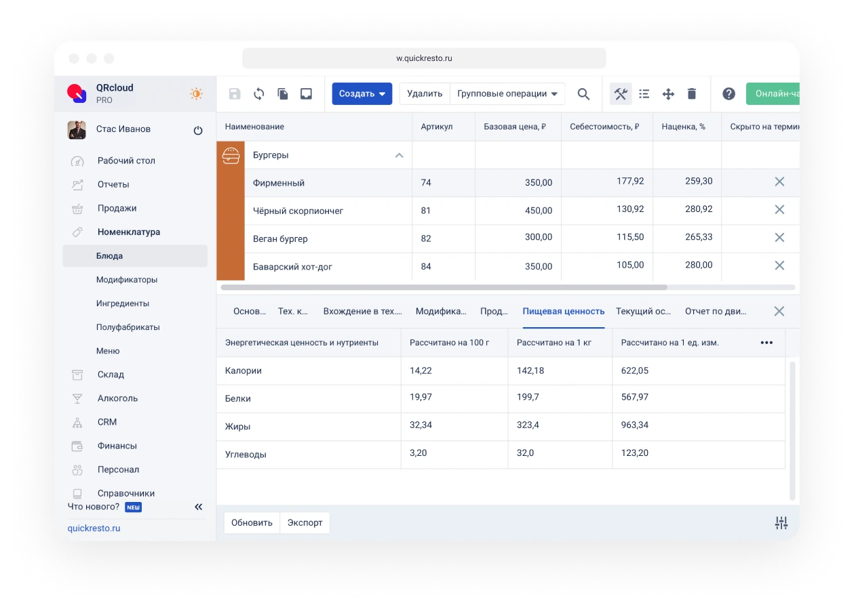The height and width of the screenshot is (609, 854).
Task: Click the power logout icon
Action: (x=198, y=130)
